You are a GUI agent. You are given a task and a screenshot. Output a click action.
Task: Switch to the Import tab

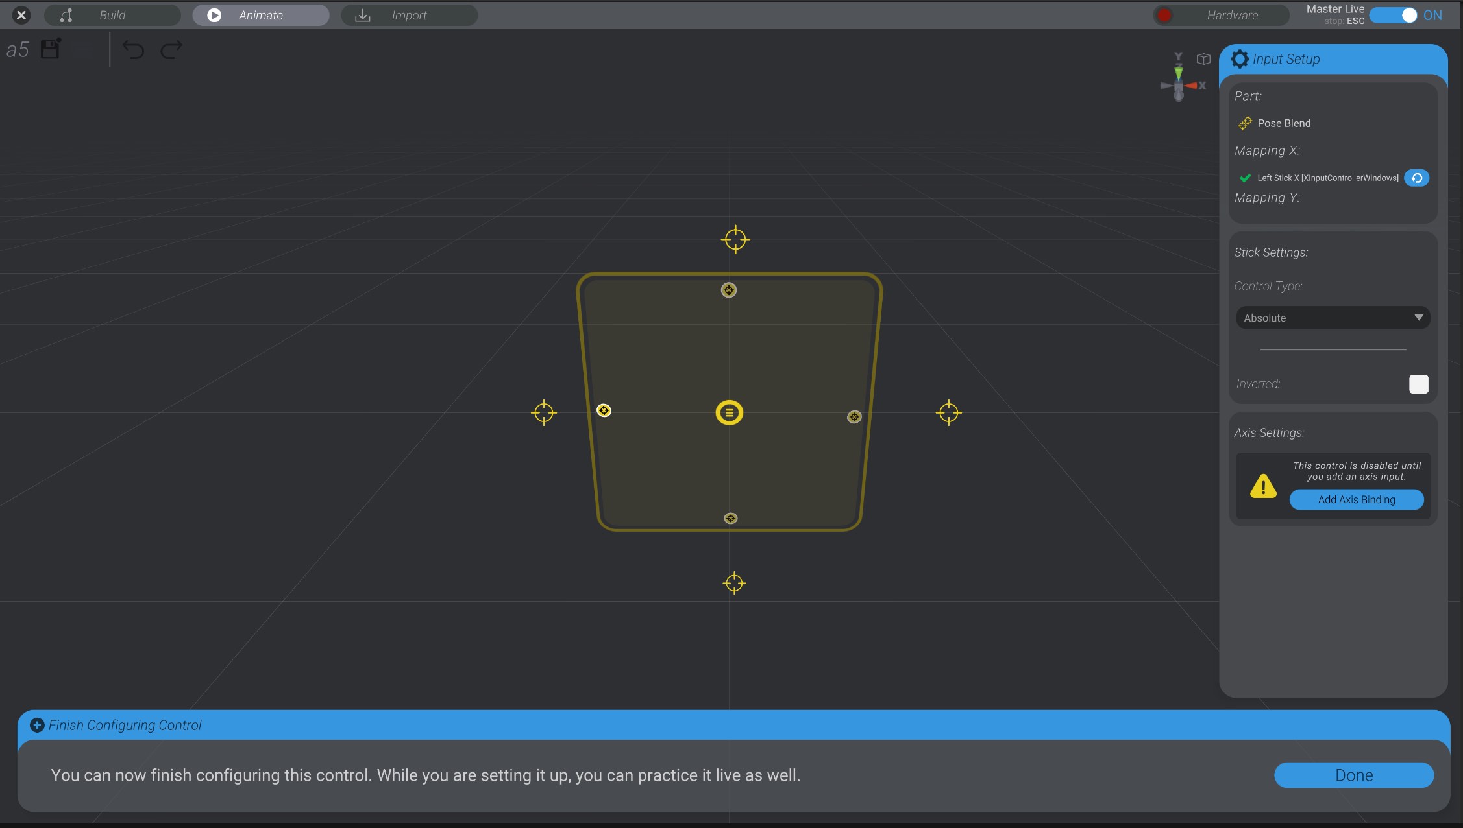(408, 14)
